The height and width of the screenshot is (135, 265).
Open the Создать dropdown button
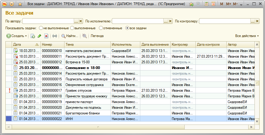16,36
